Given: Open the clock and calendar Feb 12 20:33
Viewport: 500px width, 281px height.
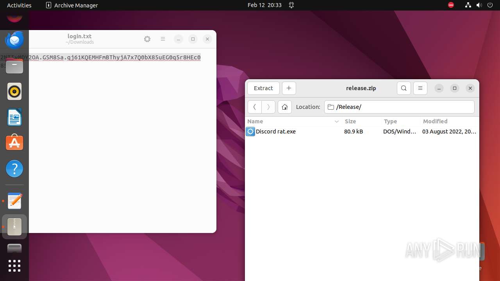Looking at the screenshot, I should 264,5.
